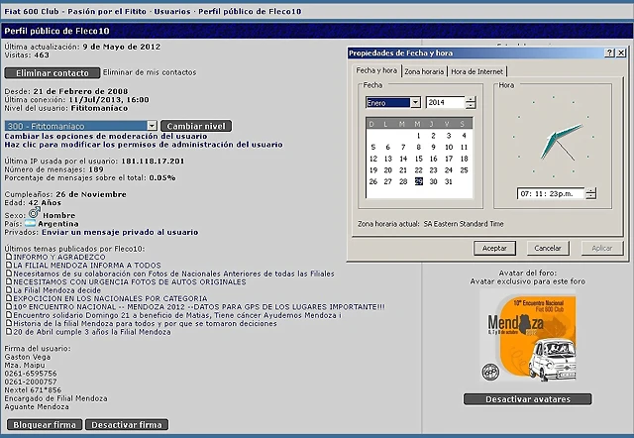The height and width of the screenshot is (438, 634).
Task: Click Cancelar in the date dialog
Action: (x=548, y=248)
